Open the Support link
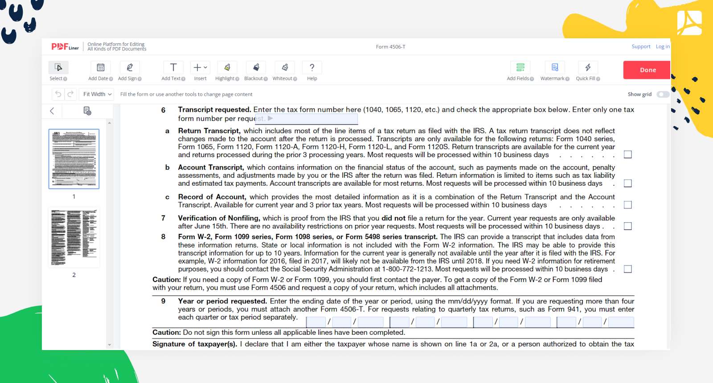The width and height of the screenshot is (713, 383). point(641,47)
